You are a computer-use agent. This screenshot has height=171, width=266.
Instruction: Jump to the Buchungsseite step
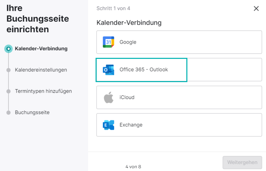(x=32, y=112)
